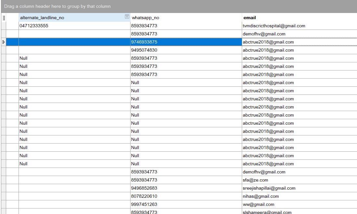Select 8593934773 in the sfa@ze.com row

coord(186,180)
